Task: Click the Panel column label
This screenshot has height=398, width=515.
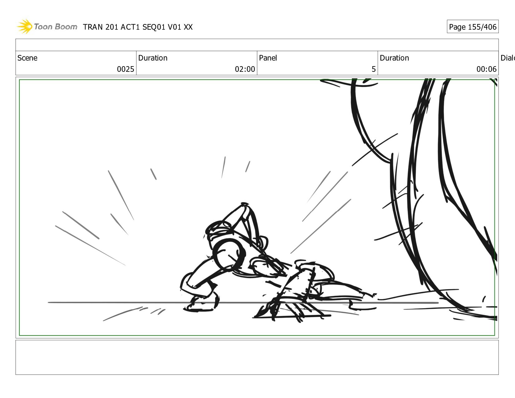Action: click(268, 58)
